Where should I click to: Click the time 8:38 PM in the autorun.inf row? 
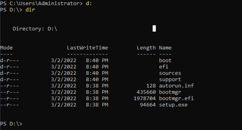tap(97, 86)
